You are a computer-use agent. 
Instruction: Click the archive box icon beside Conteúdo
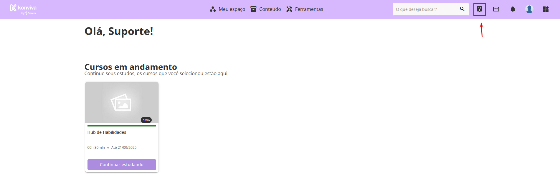coord(253,9)
